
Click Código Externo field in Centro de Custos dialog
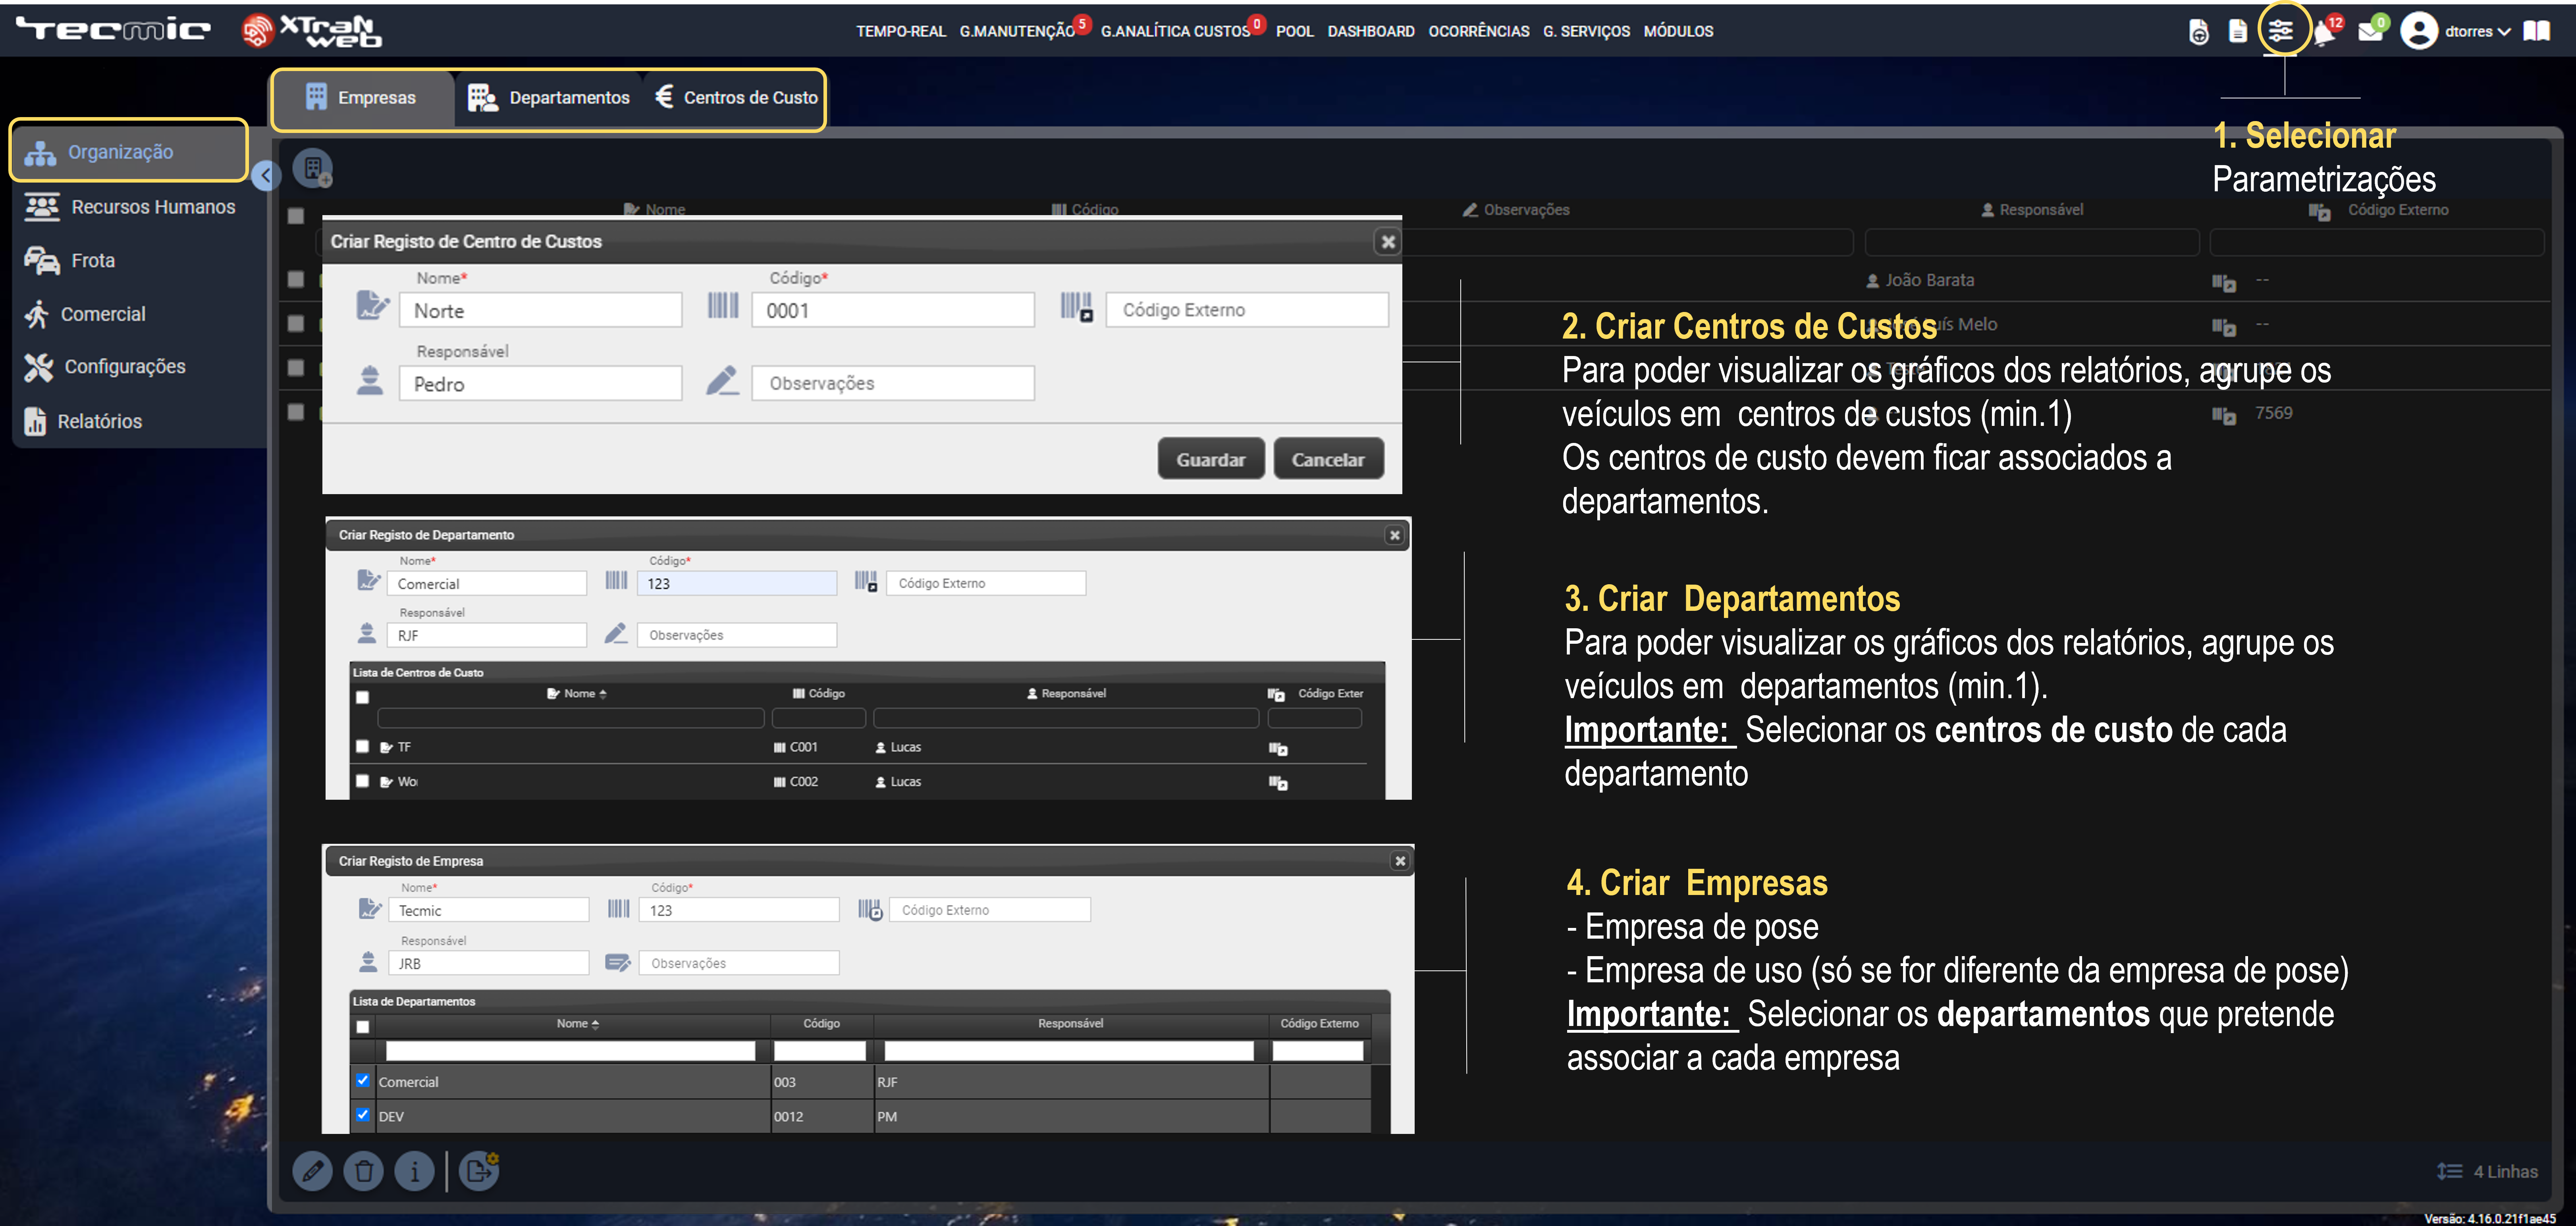(1247, 310)
